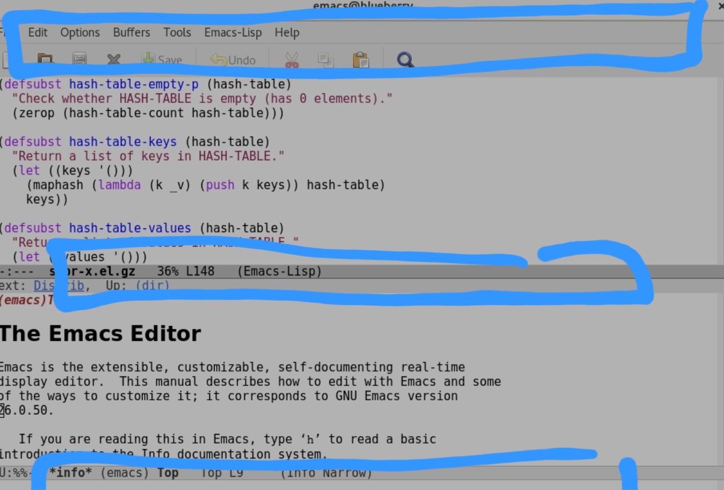Click the Undo toolbar button
The width and height of the screenshot is (724, 490).
(x=233, y=59)
